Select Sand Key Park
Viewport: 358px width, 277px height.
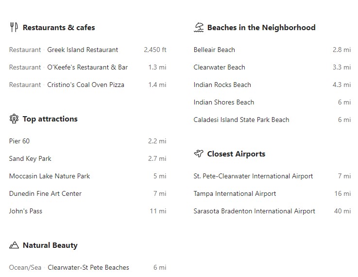point(30,158)
